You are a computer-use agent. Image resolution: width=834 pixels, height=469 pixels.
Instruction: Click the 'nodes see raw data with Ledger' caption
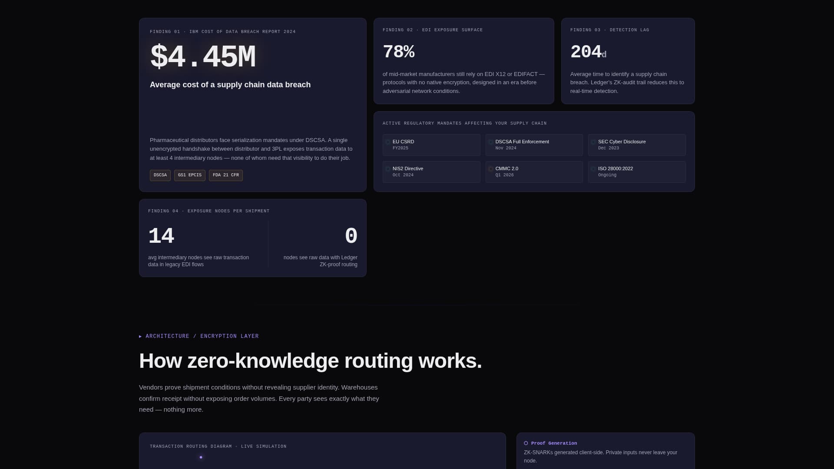(x=321, y=261)
